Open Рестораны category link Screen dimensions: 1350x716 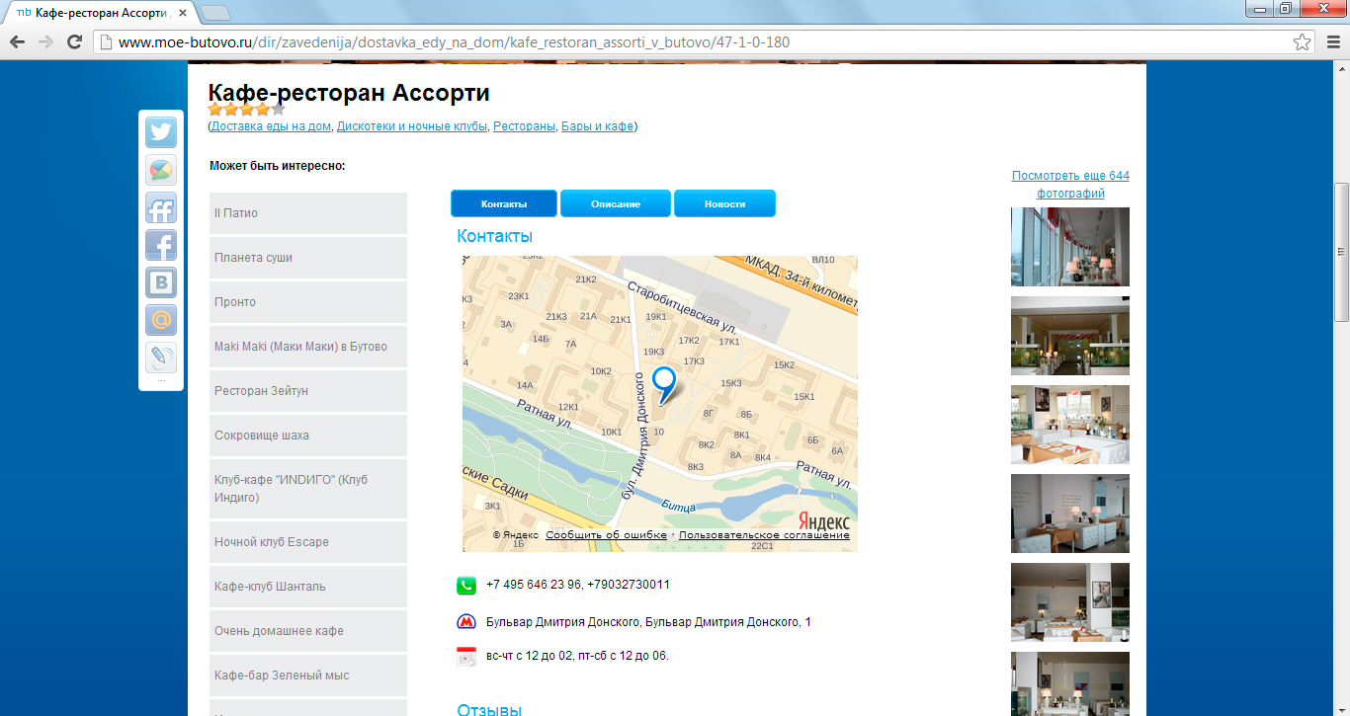[x=524, y=126]
